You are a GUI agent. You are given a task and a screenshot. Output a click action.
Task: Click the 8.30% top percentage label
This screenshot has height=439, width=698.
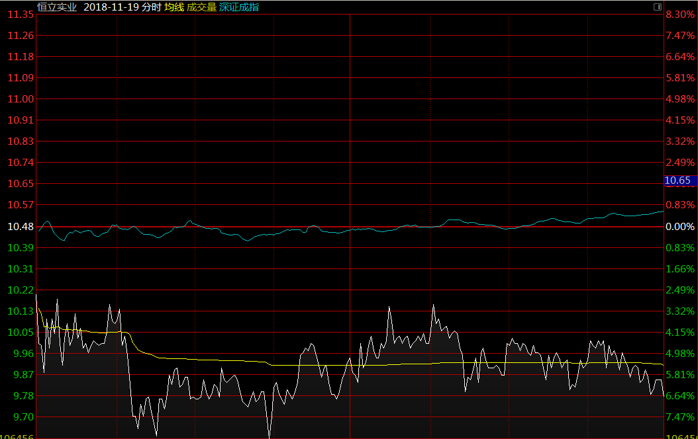[x=680, y=15]
